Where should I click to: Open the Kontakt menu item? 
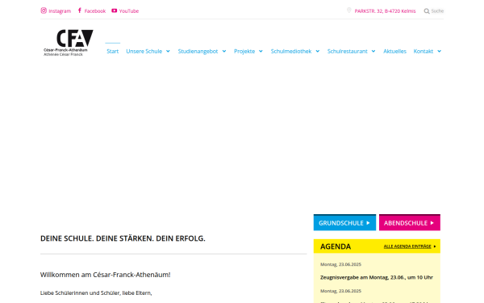click(x=423, y=52)
